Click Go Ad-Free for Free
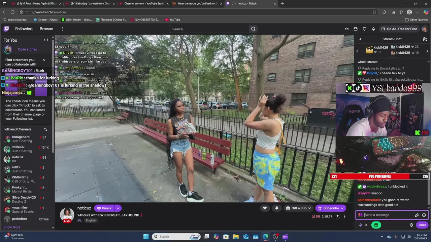The height and width of the screenshot is (242, 431). pyautogui.click(x=399, y=29)
